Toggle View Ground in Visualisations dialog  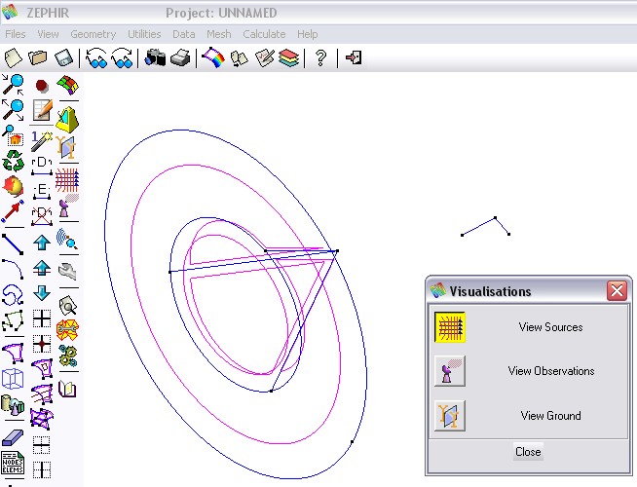click(450, 416)
